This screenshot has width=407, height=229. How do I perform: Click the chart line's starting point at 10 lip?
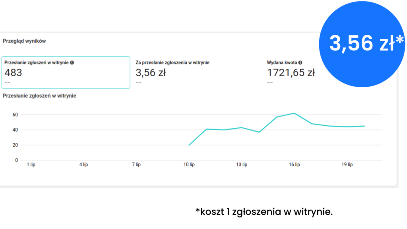coord(189,145)
